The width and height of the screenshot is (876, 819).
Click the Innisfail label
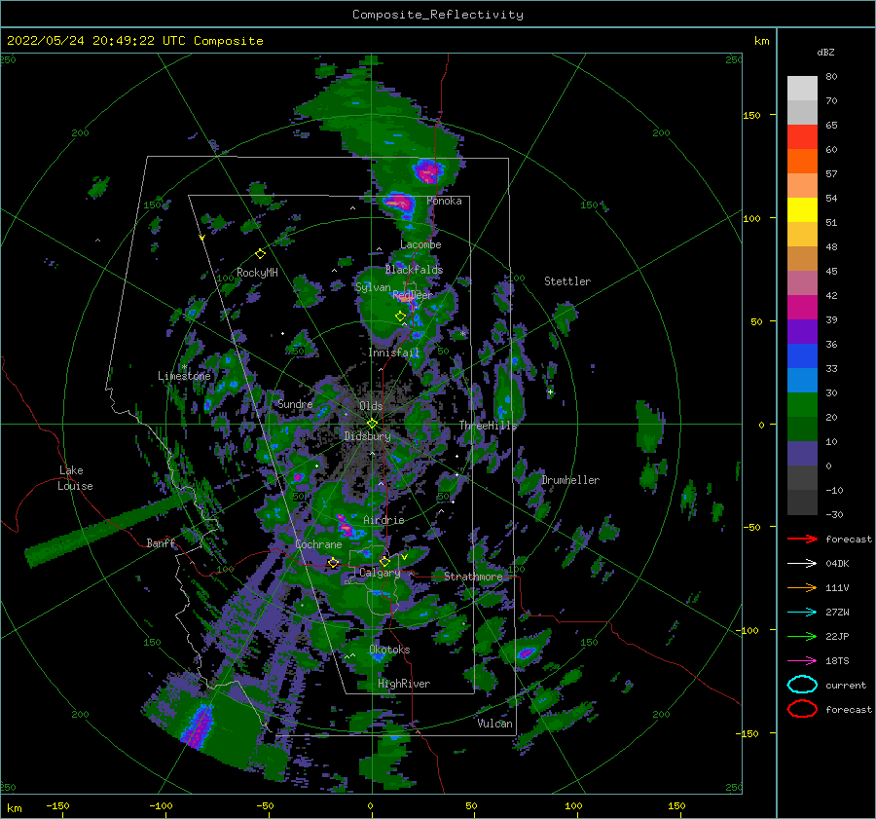tap(393, 353)
